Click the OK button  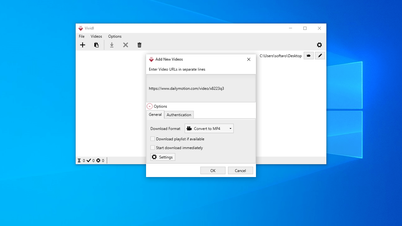click(x=213, y=170)
